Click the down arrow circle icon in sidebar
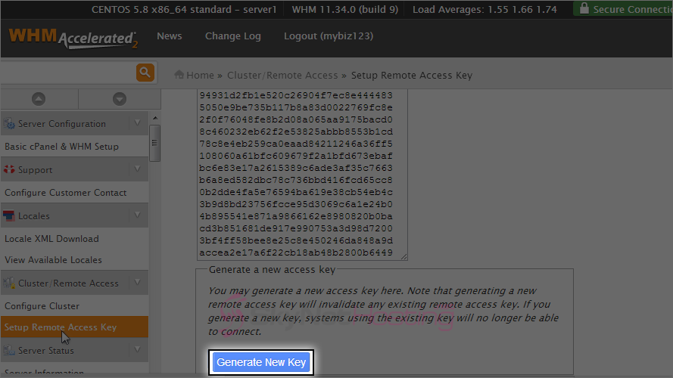Image resolution: width=673 pixels, height=378 pixels. click(x=120, y=99)
